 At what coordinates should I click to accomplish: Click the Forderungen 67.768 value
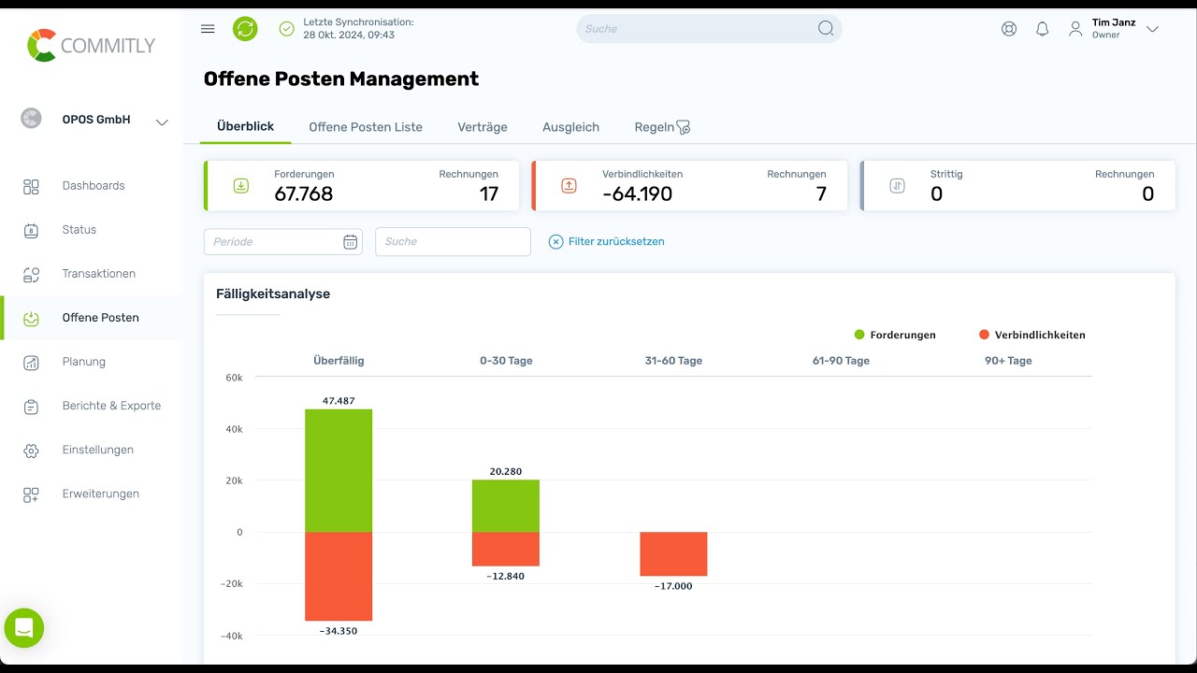(304, 194)
